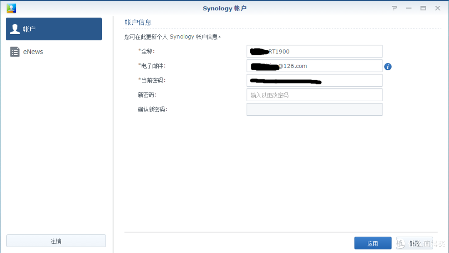This screenshot has height=253, width=449.
Task: Click the 注销 logout button
Action: coord(56,241)
